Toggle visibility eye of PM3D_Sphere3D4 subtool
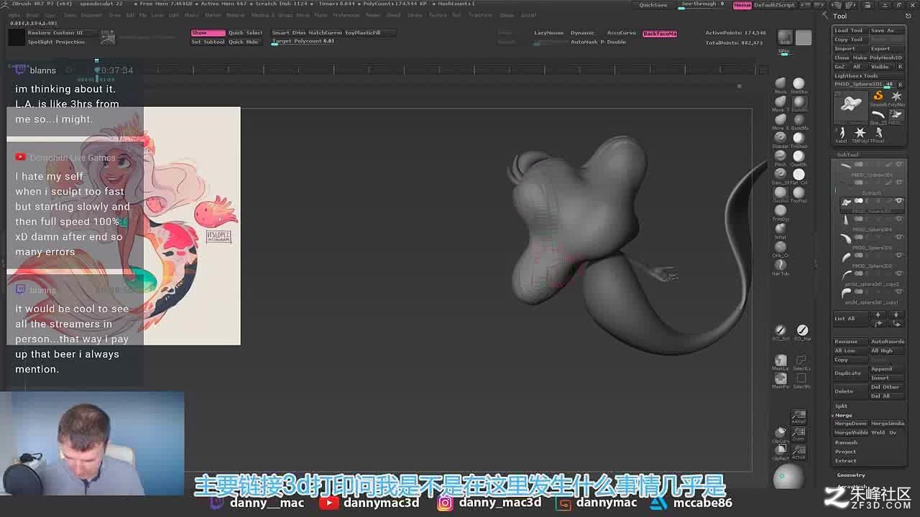This screenshot has height=517, width=920. pos(899,219)
